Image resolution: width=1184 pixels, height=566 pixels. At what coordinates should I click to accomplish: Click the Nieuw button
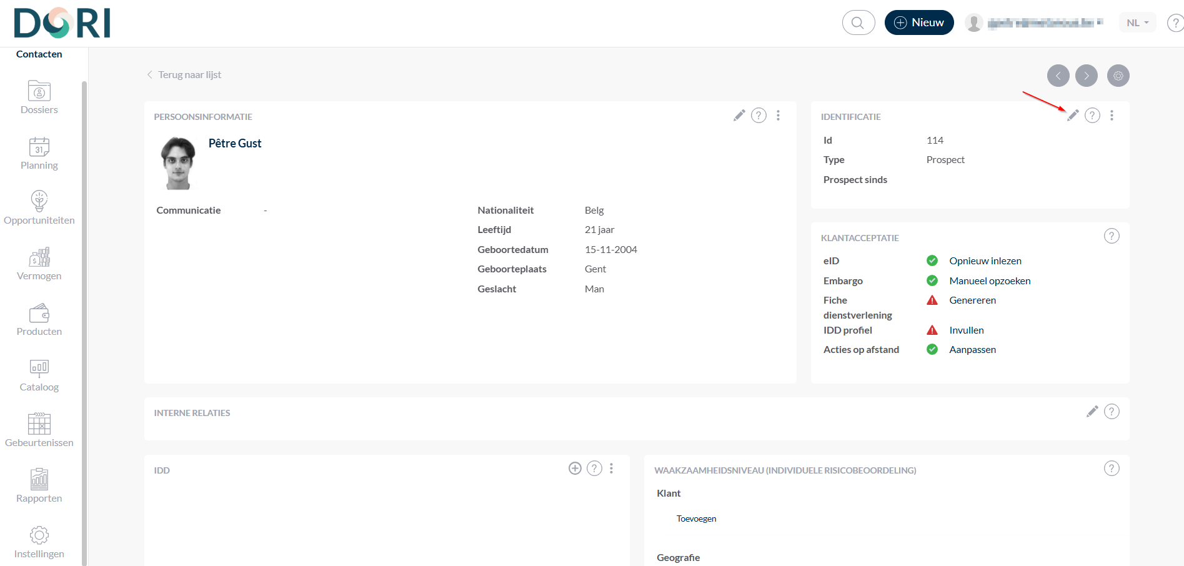919,22
